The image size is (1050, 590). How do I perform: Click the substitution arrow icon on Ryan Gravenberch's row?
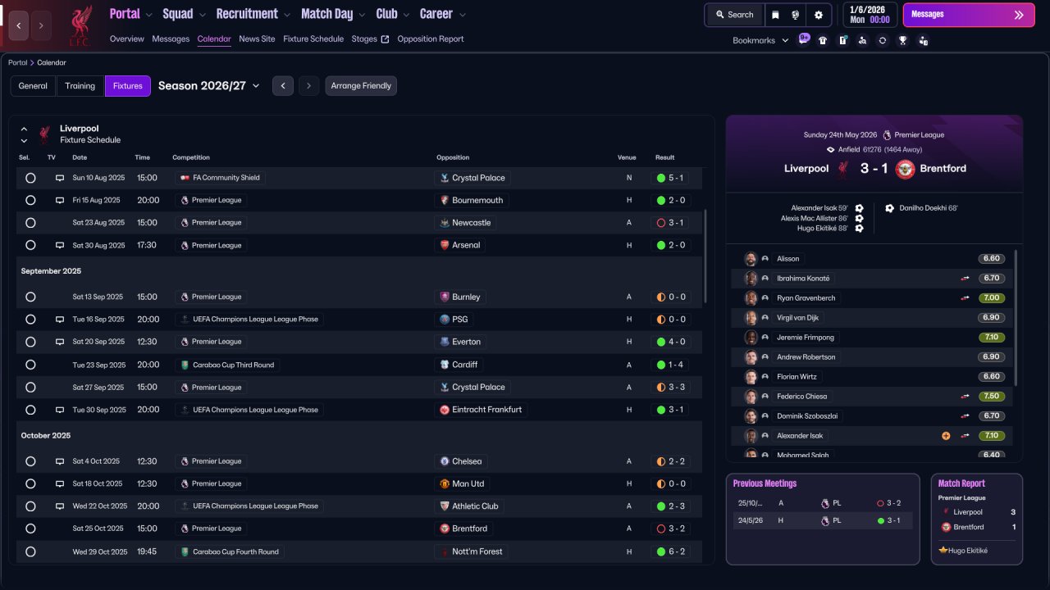(x=966, y=298)
